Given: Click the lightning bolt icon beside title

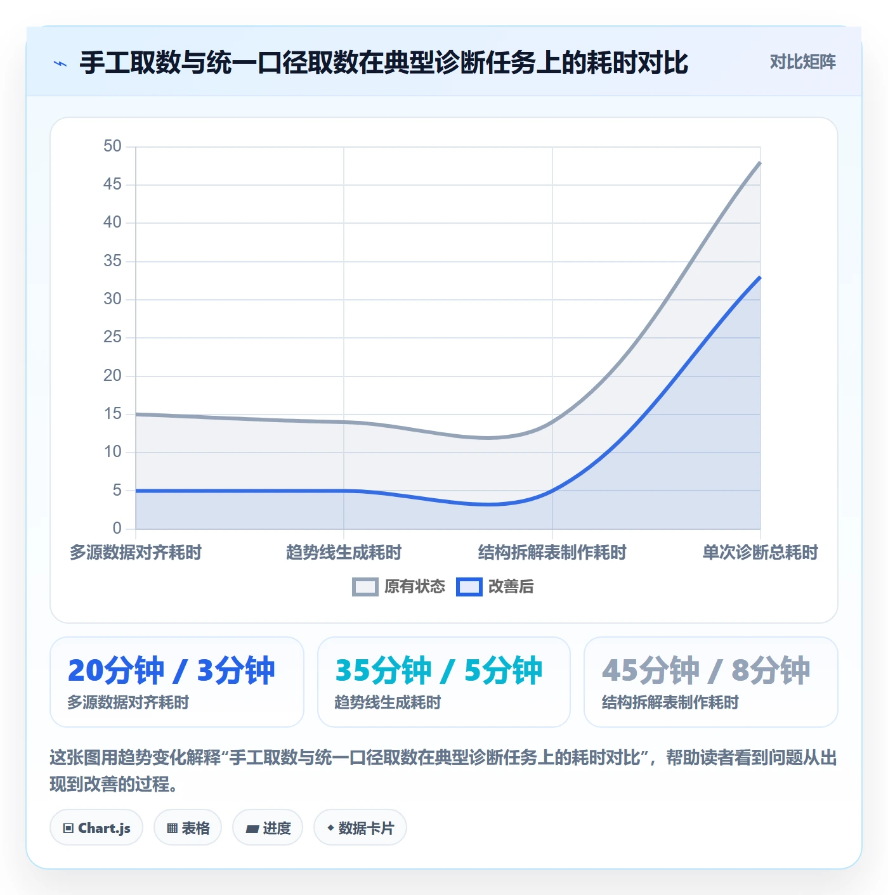Looking at the screenshot, I should 60,63.
